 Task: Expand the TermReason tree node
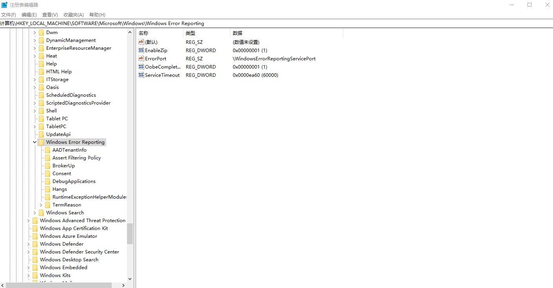tap(41, 205)
